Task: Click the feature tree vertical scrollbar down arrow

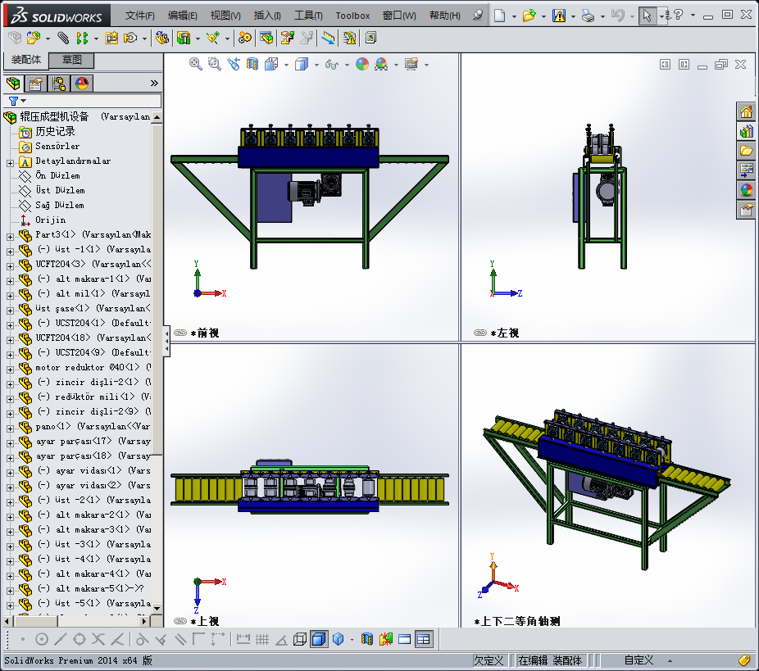Action: 157,609
